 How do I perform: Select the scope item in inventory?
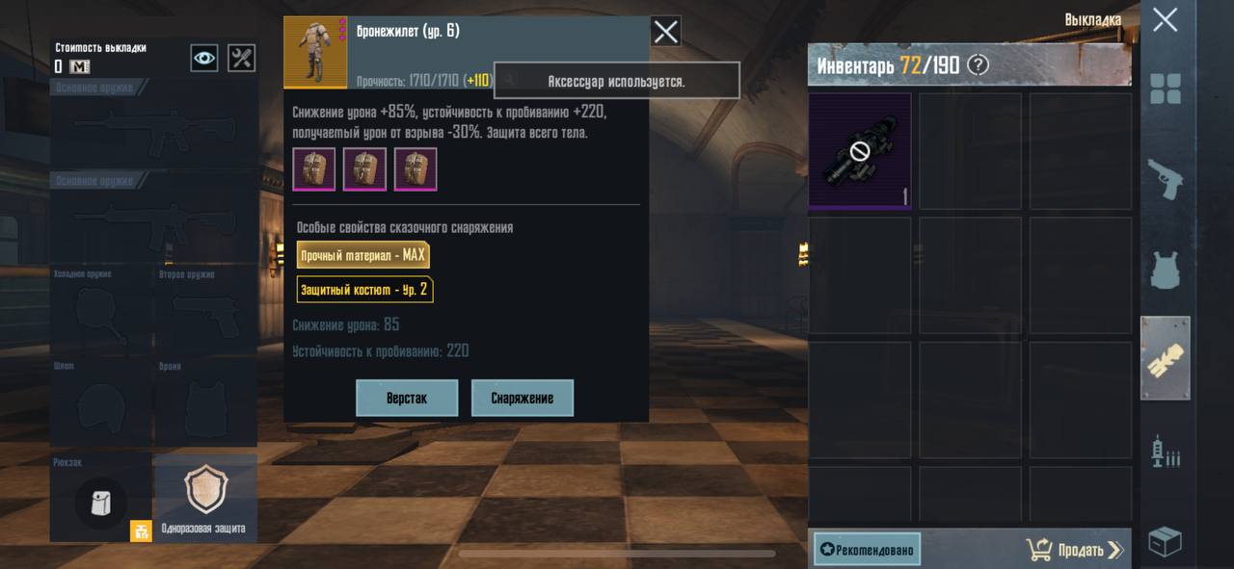pos(859,151)
